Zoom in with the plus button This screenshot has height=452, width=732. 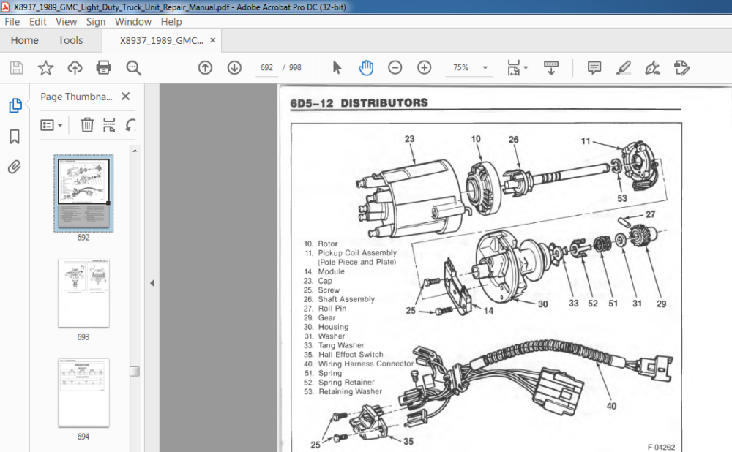tap(424, 67)
